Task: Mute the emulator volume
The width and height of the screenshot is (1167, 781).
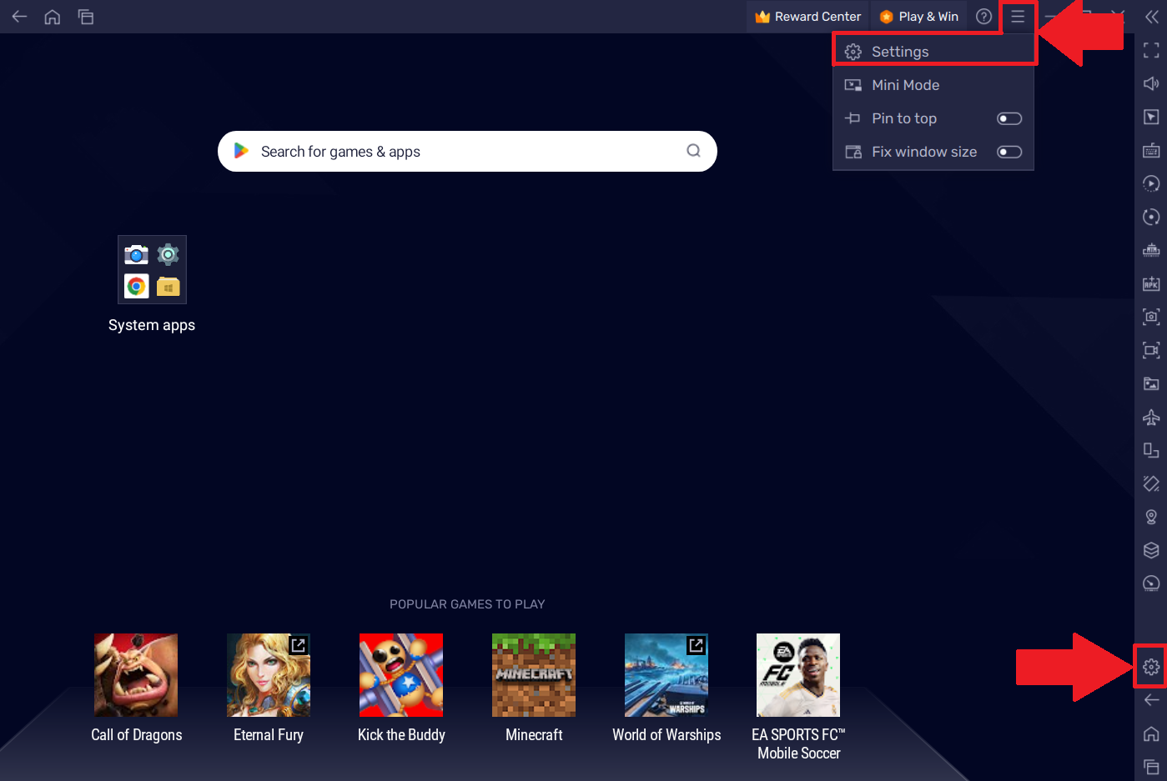Action: [x=1151, y=83]
